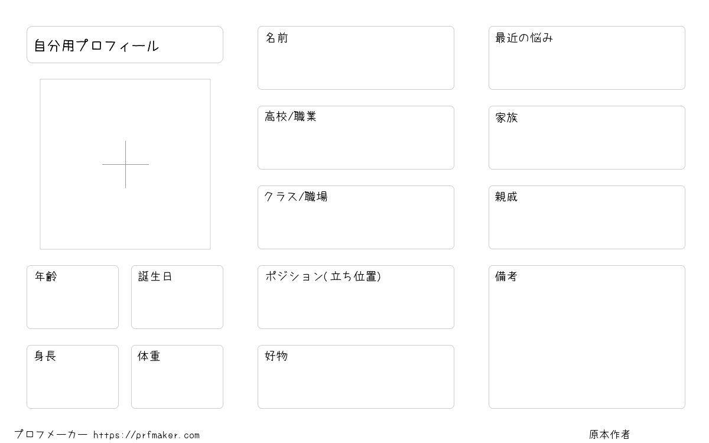
Task: Click the 好物 field
Action: point(356,377)
